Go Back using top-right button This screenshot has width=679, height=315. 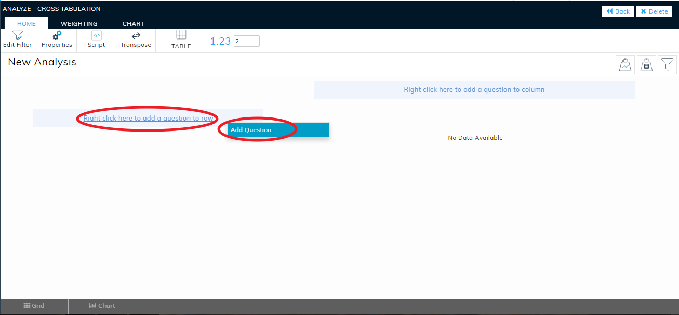click(x=618, y=11)
